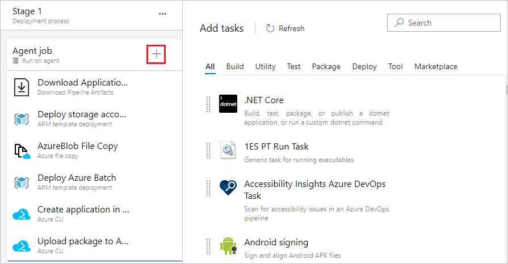The height and width of the screenshot is (264, 508).
Task: Click the 1ES PT Run Task gear icon
Action: click(228, 150)
